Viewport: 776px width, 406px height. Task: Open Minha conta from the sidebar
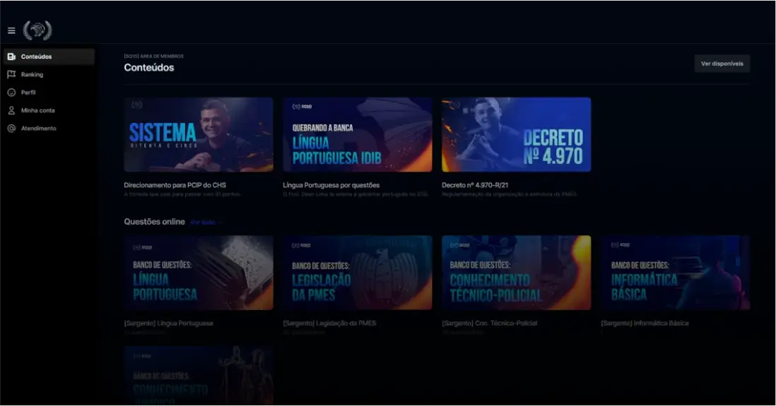(x=37, y=110)
